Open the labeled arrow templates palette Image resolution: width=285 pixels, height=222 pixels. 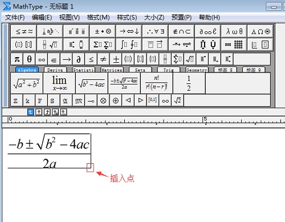tap(182, 45)
